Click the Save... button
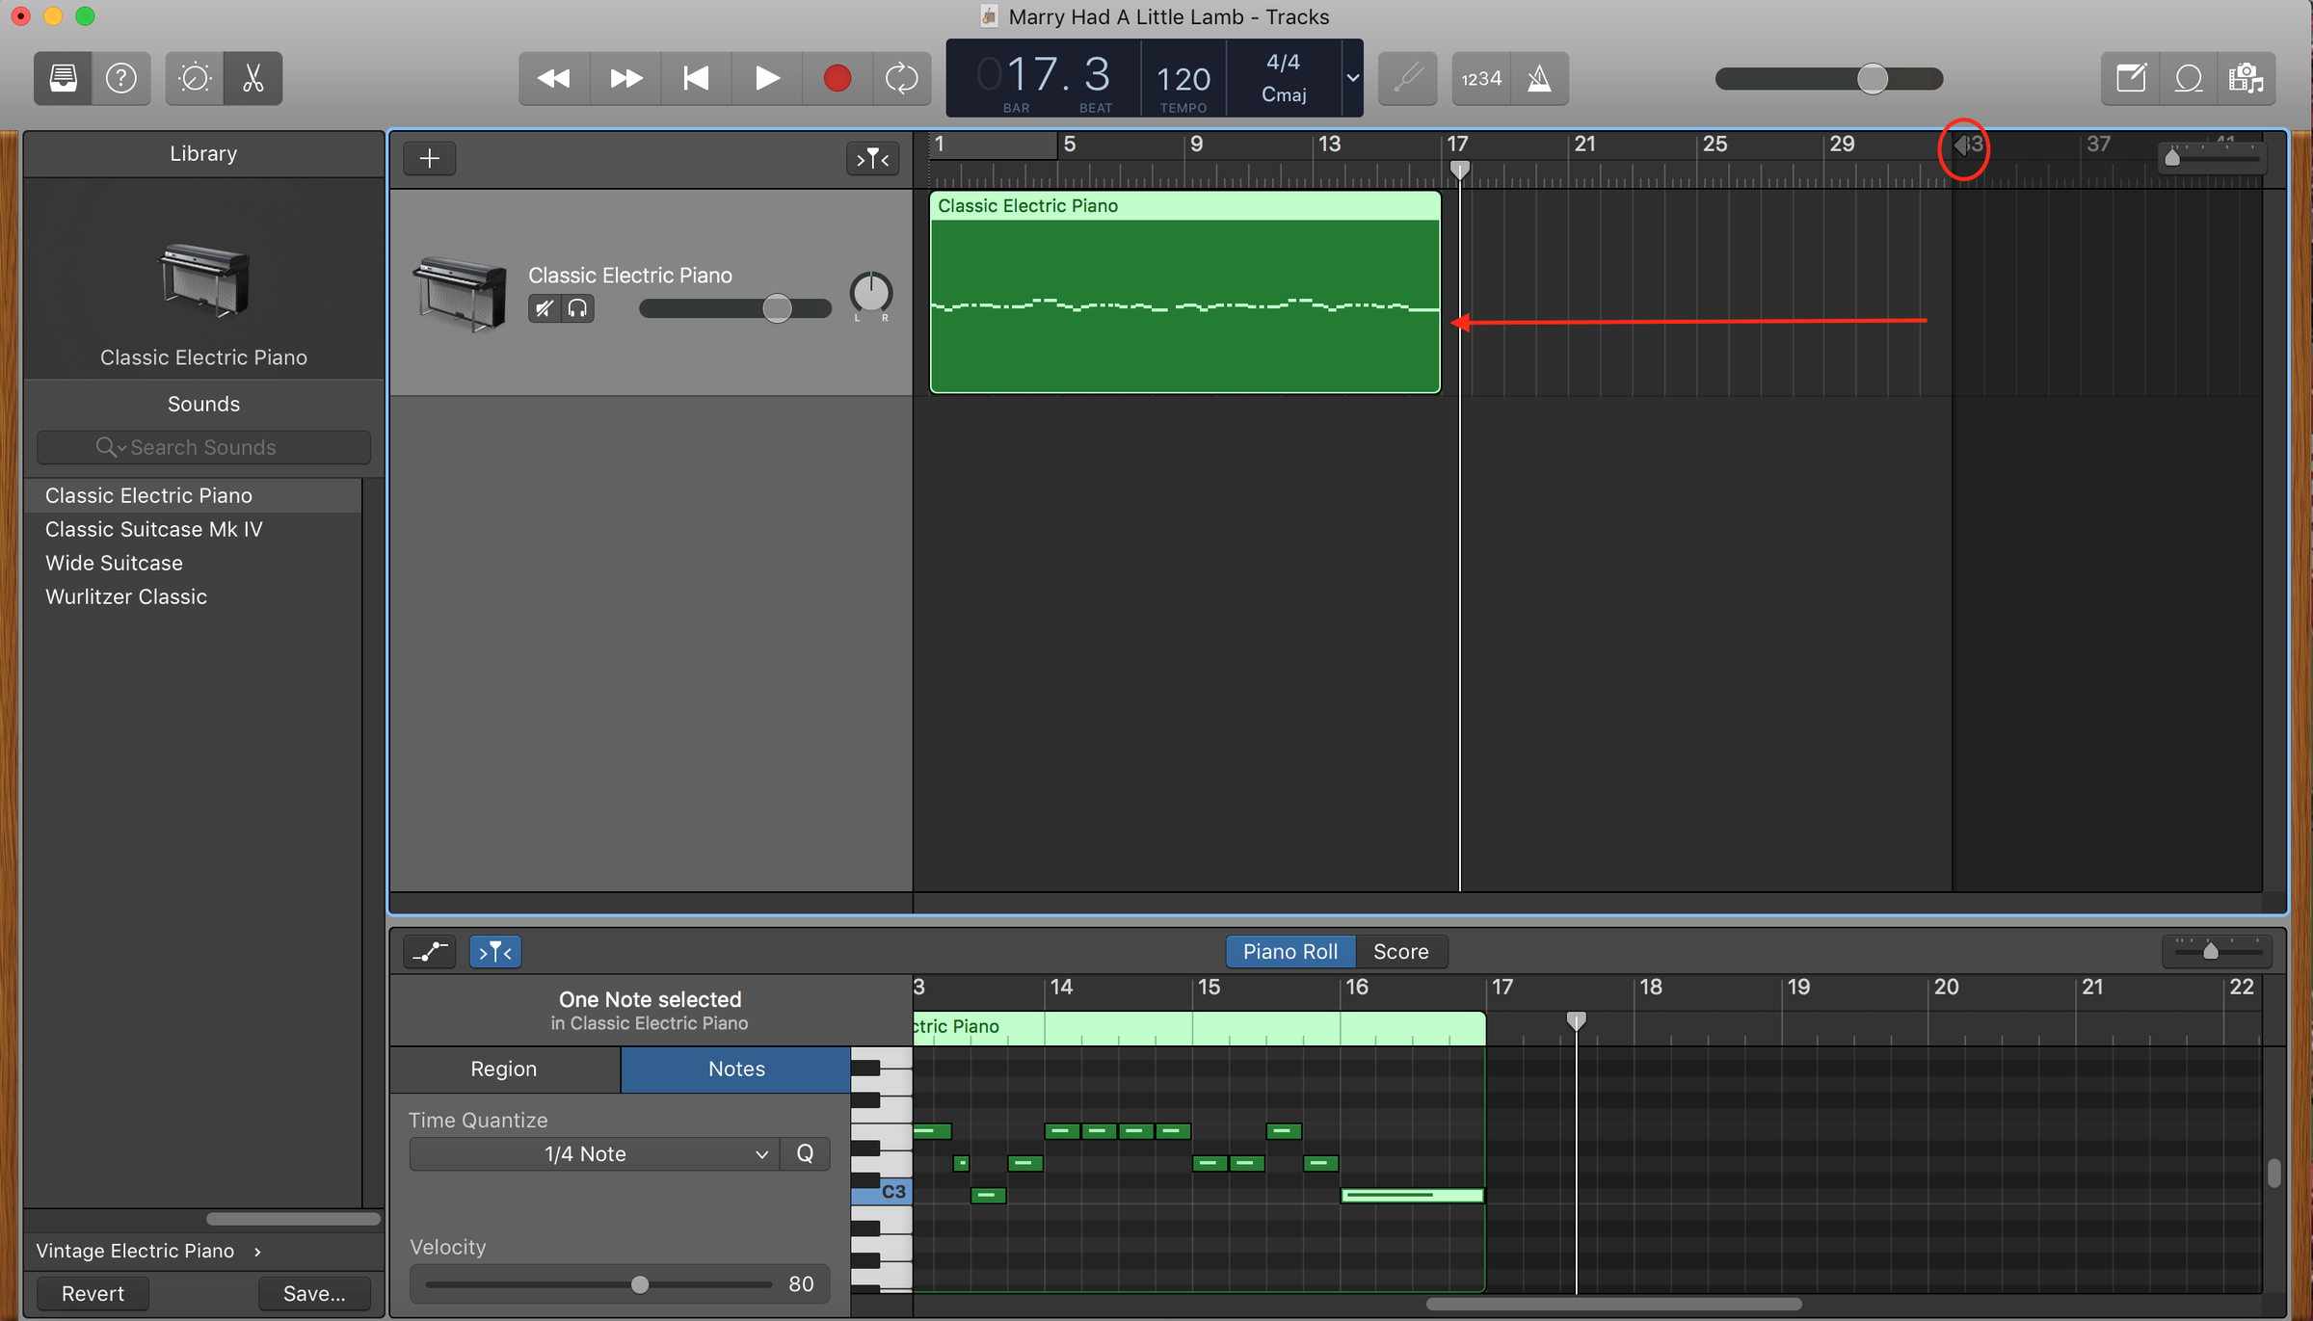The image size is (2313, 1321). tap(314, 1294)
